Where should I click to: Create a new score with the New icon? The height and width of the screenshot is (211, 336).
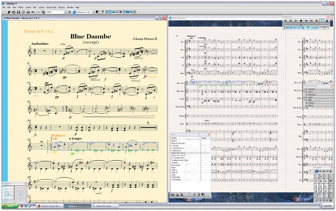(x=4, y=12)
